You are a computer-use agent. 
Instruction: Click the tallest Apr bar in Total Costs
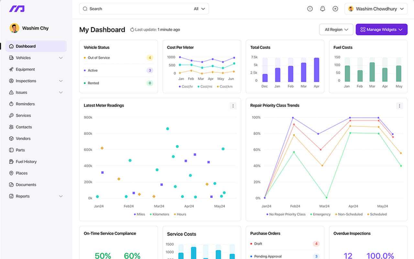pyautogui.click(x=316, y=70)
